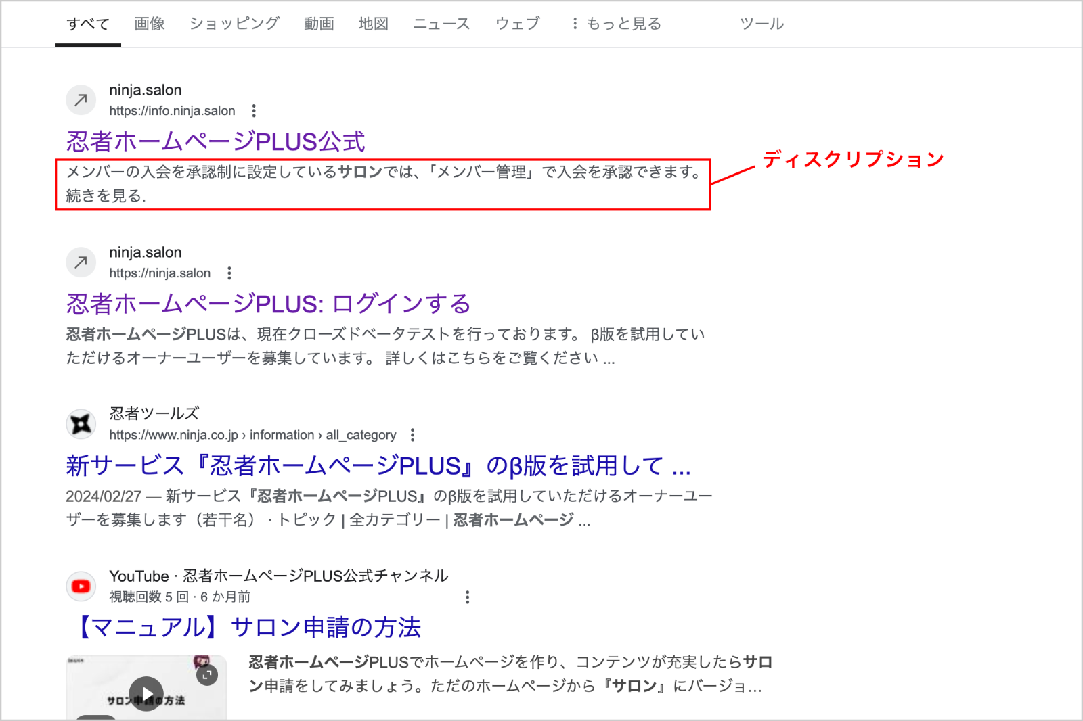The width and height of the screenshot is (1083, 721).
Task: Open three-dot menu beside ninja.co.jp result
Action: coord(412,435)
